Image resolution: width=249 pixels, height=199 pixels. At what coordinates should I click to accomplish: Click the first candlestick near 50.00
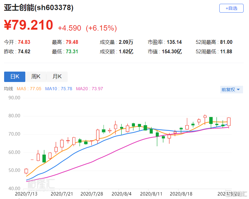coord(26,171)
